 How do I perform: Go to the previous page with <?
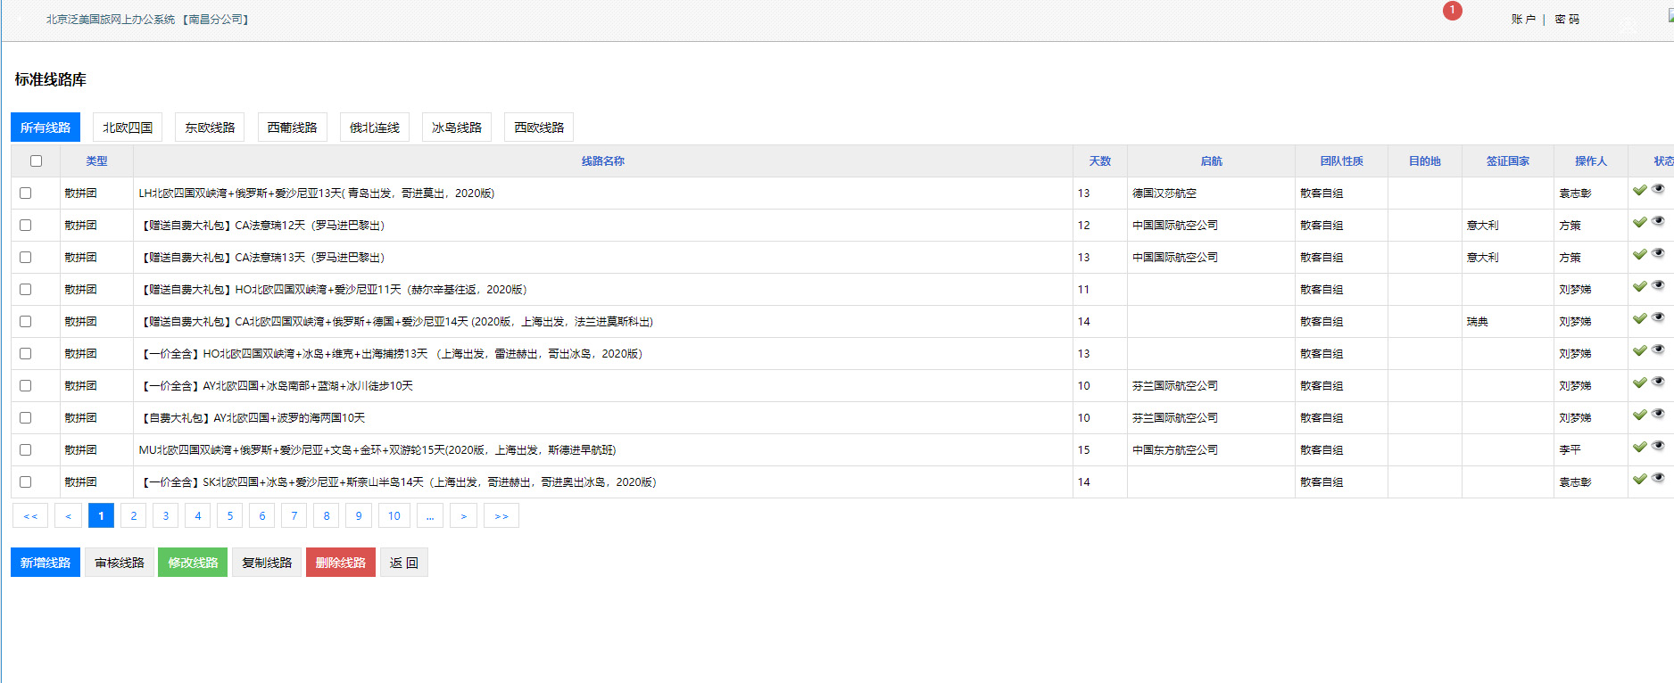pyautogui.click(x=69, y=516)
